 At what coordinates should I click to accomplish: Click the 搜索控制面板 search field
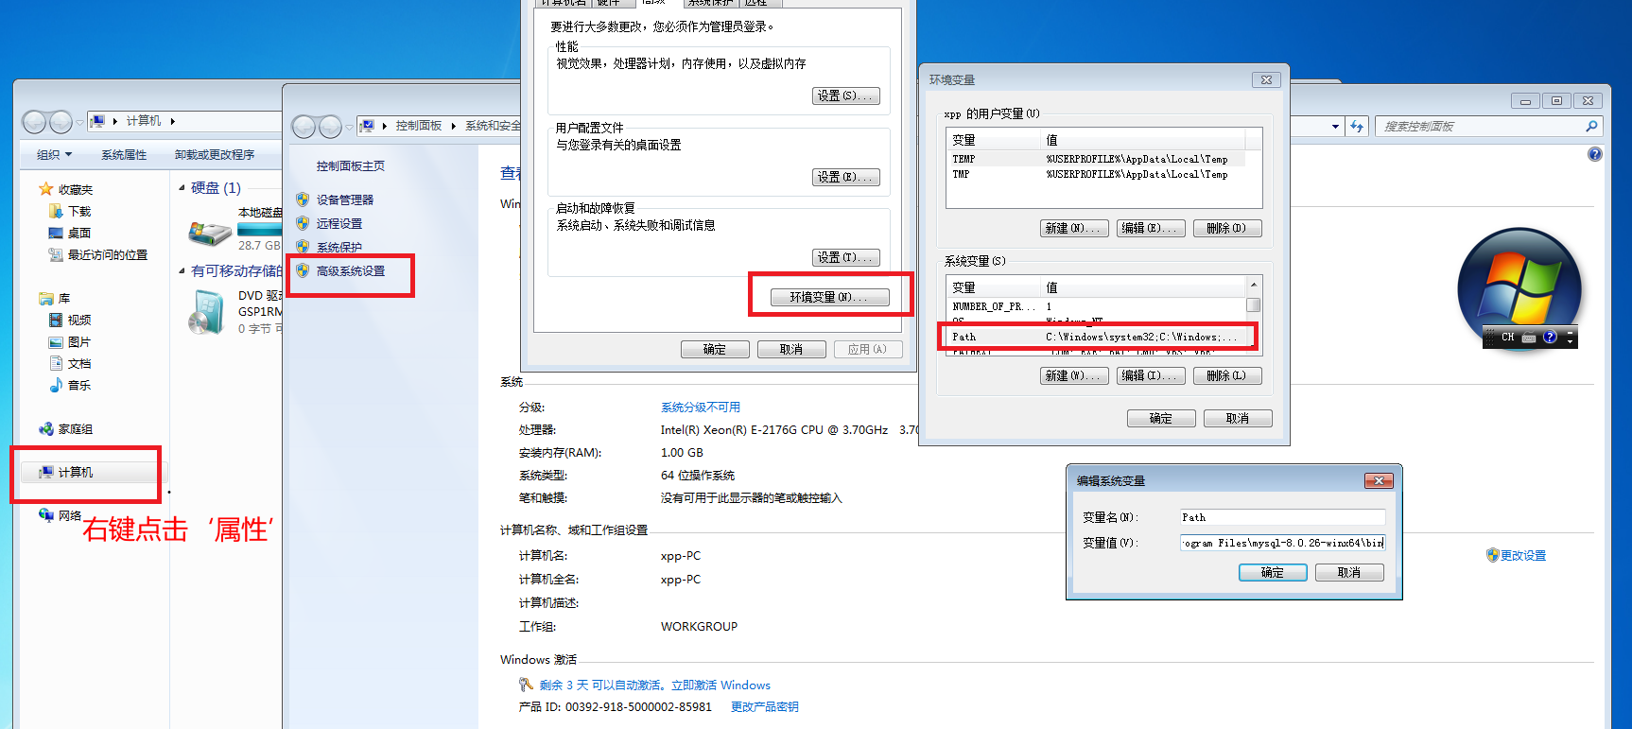1480,126
